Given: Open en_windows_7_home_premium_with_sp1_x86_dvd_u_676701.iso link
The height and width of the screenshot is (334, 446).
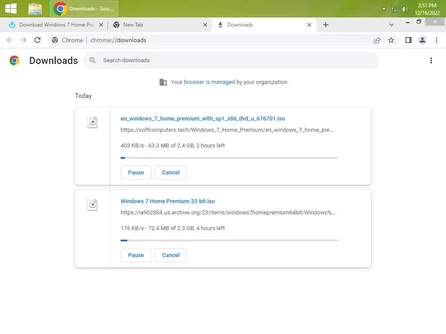Looking at the screenshot, I should 203,118.
